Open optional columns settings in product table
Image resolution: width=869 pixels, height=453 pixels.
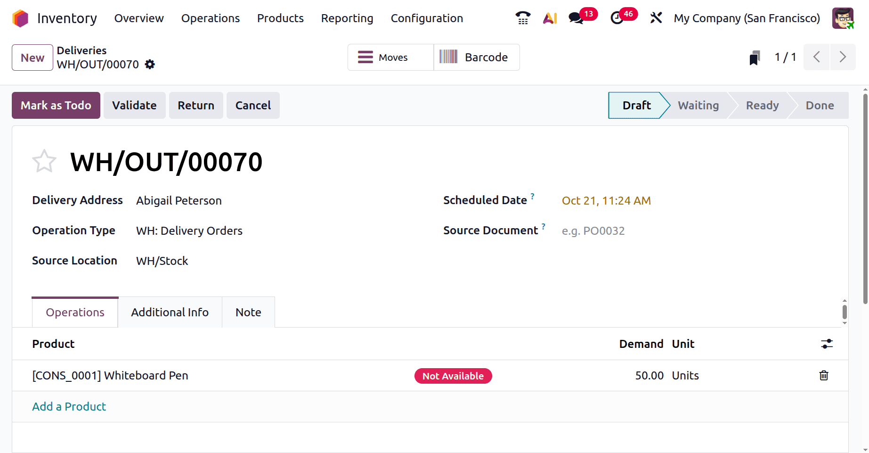pos(827,344)
